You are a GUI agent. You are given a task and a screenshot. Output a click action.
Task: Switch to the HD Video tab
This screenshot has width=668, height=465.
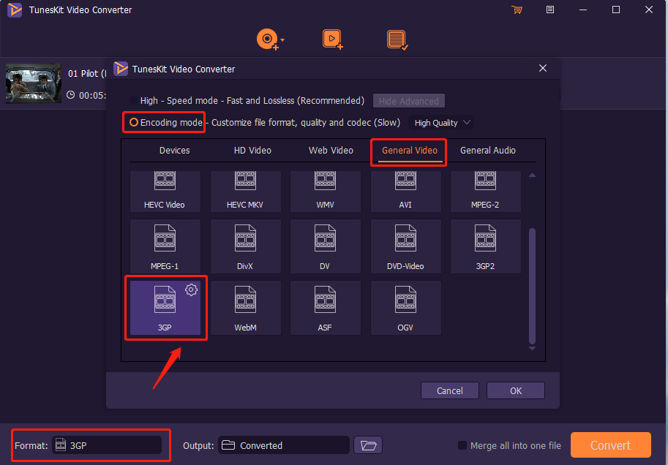[x=252, y=151]
